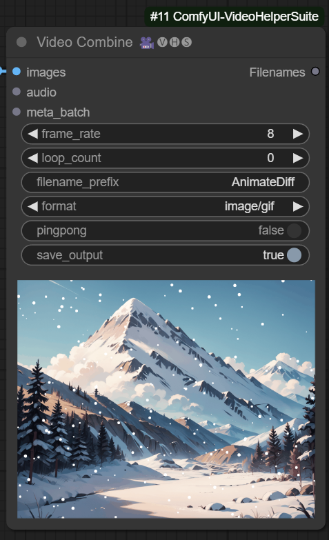
Task: Click the Filenames output connector dot
Action: click(x=315, y=71)
